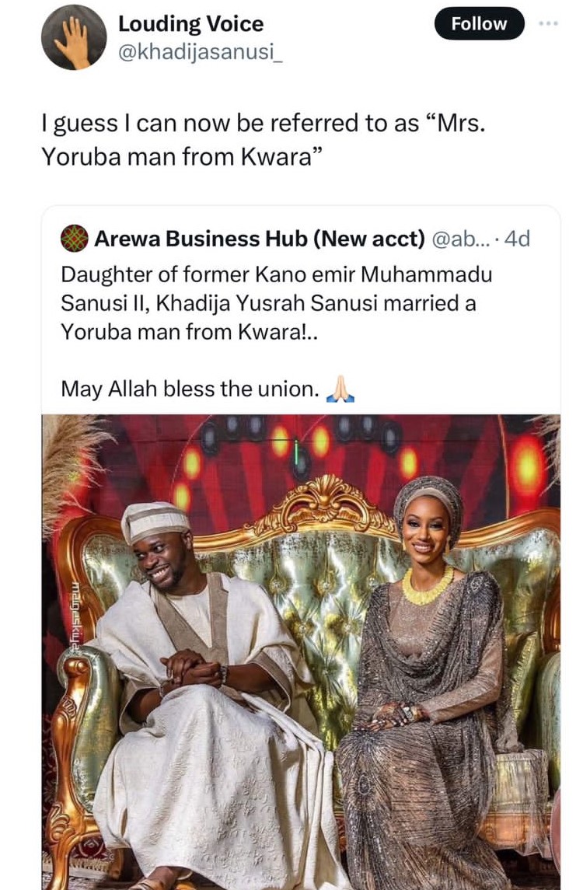Click the Follow button
Screen dimensions: 583x890
click(479, 24)
